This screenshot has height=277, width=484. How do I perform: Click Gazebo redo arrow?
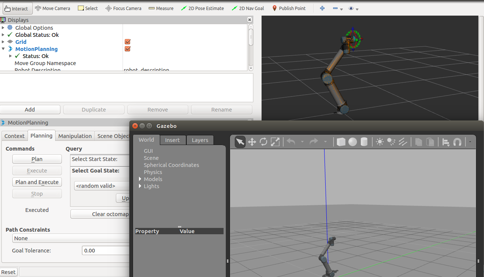point(314,142)
